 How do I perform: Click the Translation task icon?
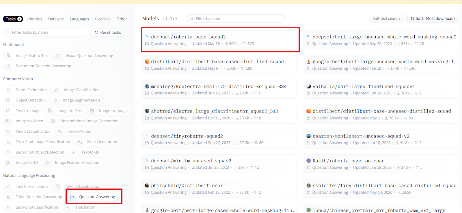(x=68, y=207)
